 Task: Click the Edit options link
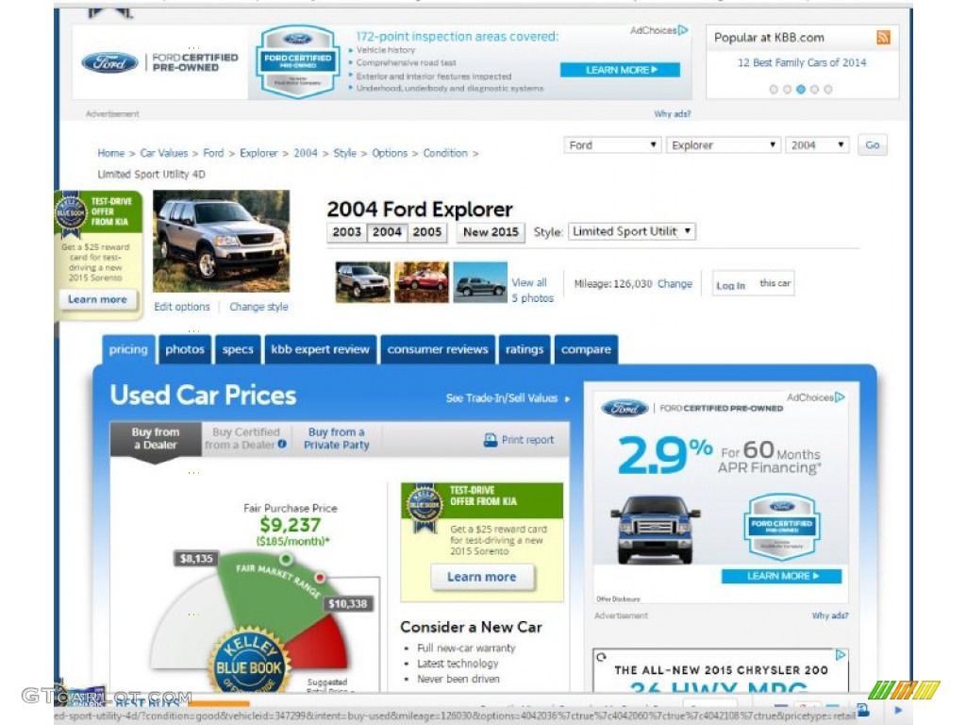pyautogui.click(x=182, y=307)
